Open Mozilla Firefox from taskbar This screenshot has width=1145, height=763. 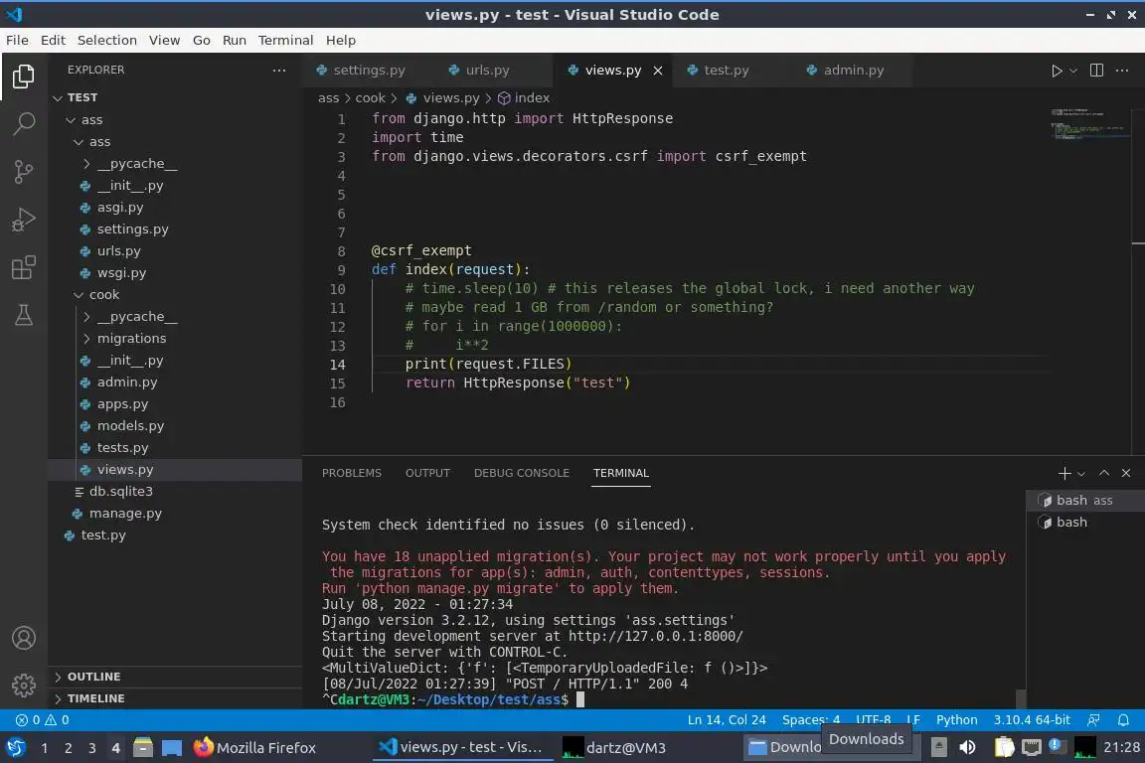click(x=254, y=748)
